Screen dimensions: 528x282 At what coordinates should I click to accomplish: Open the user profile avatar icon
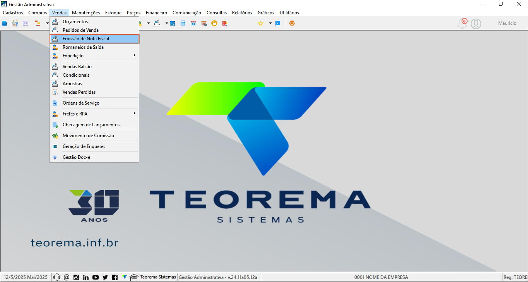[x=476, y=24]
